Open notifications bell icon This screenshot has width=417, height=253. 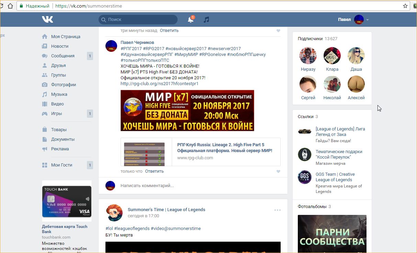point(190,20)
